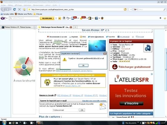Open the Historique menu

[27, 5]
